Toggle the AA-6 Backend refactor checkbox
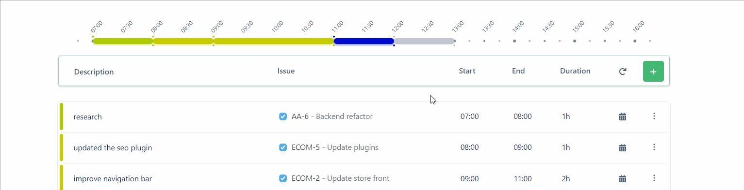The width and height of the screenshot is (744, 190). point(283,117)
